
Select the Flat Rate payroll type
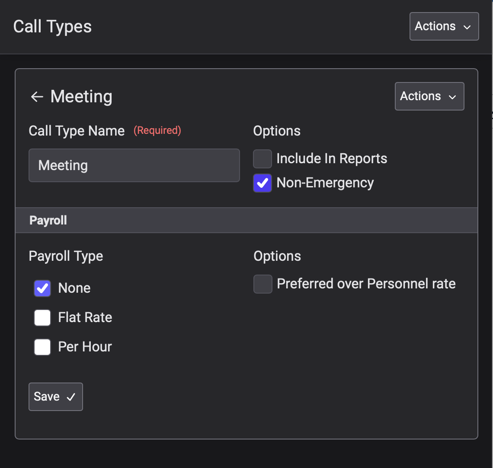point(42,318)
